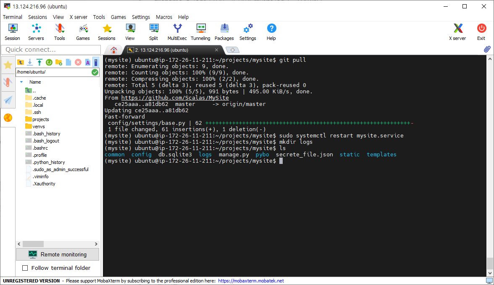The image size is (494, 285).
Task: Close the 13.124.216.96 terminal tab
Action: [216, 50]
